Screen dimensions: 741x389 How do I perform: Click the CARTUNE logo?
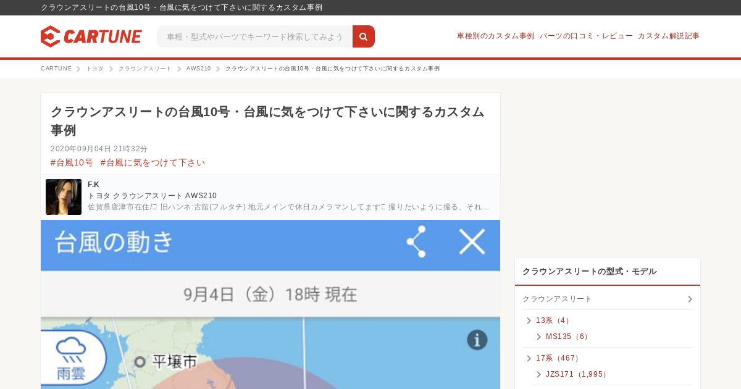91,36
